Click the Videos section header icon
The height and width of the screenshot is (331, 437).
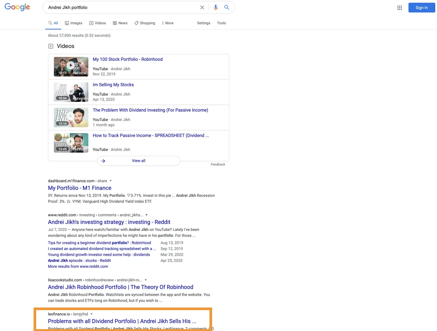[x=51, y=46]
